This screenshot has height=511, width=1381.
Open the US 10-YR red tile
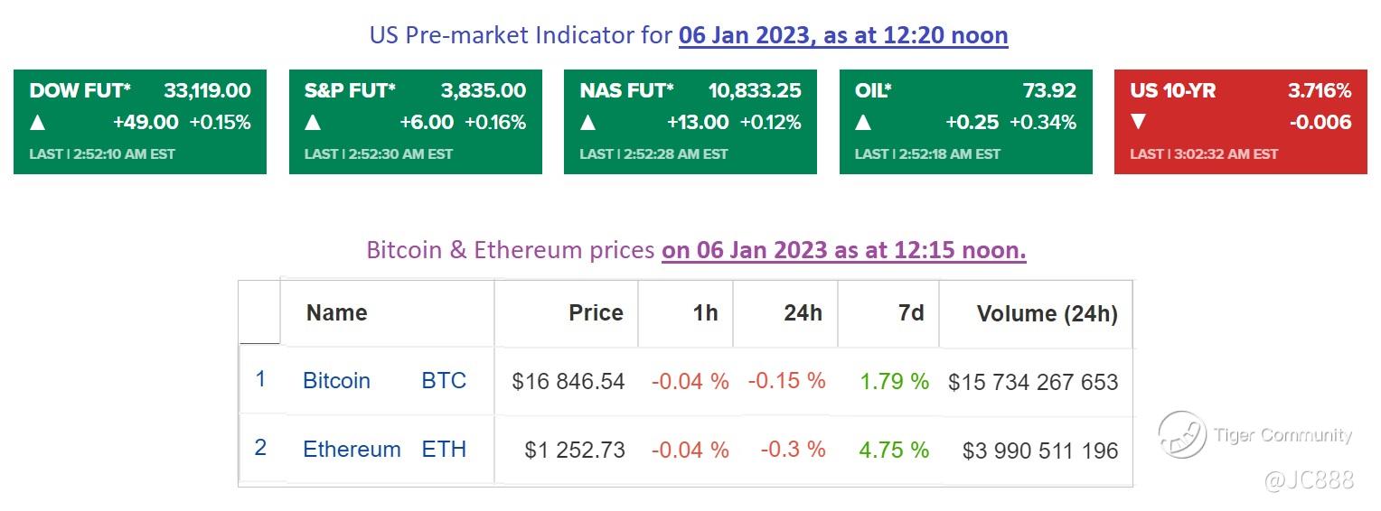[x=1240, y=122]
